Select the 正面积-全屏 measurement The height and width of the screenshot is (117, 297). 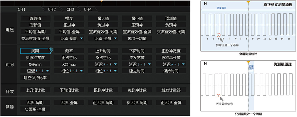click(171, 103)
